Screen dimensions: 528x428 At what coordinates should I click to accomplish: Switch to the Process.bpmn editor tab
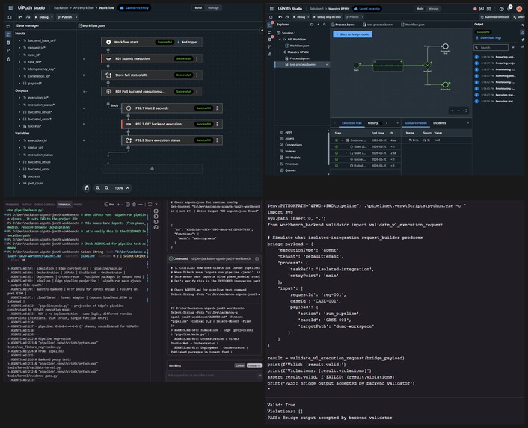(x=343, y=25)
